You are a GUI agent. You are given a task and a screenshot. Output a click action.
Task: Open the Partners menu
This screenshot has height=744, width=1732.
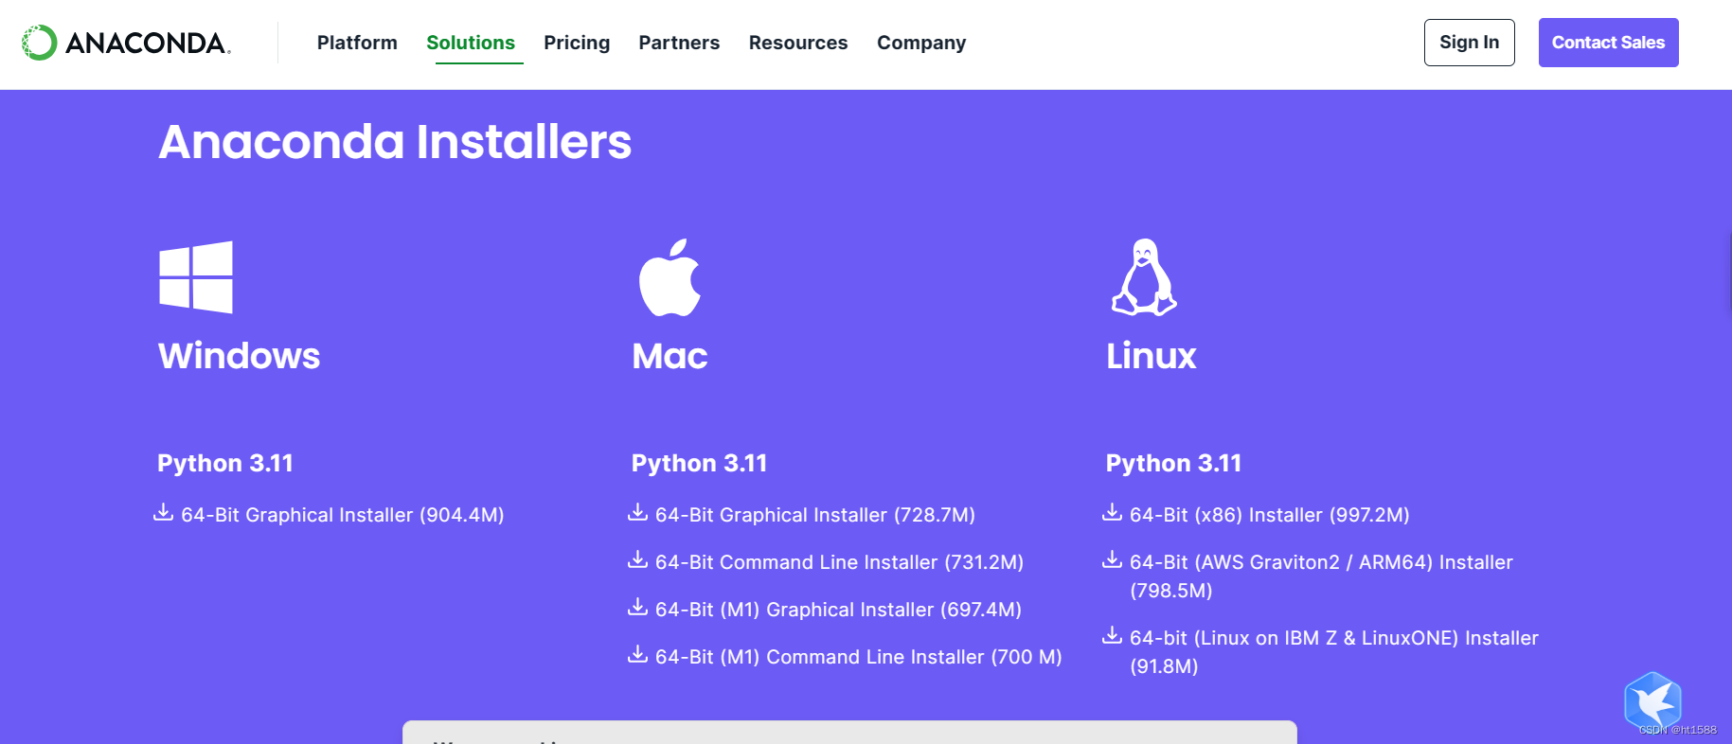(x=679, y=43)
